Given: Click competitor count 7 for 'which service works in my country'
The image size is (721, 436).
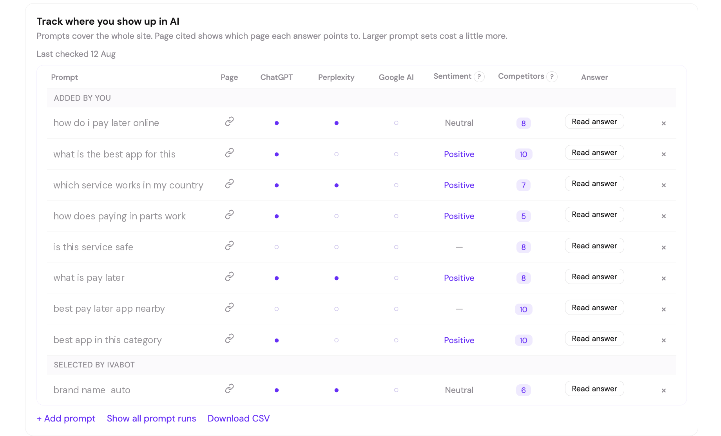Looking at the screenshot, I should tap(524, 185).
